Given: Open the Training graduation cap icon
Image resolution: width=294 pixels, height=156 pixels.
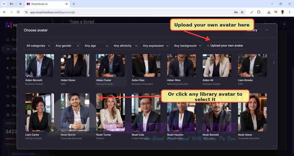Looking at the screenshot, I should (x=8, y=96).
